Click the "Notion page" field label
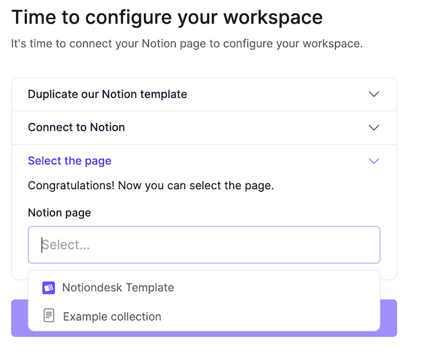 59,213
